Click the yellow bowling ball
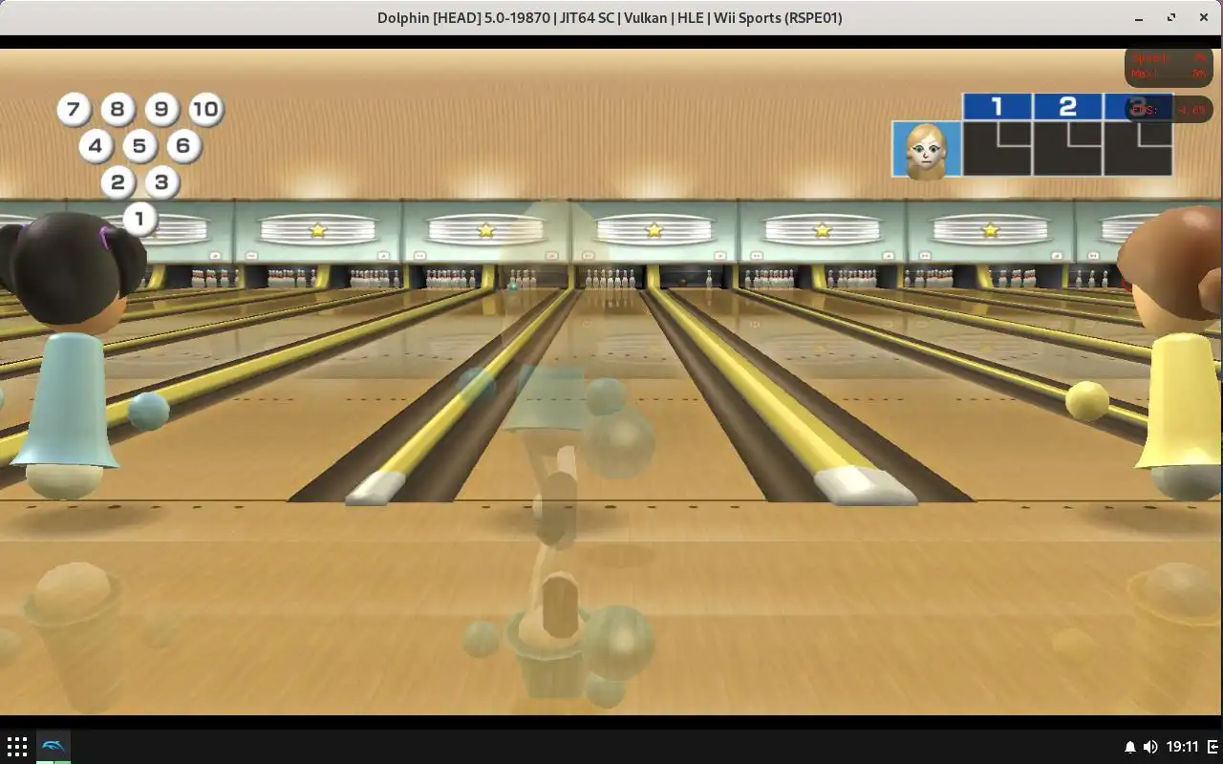Viewport: 1223px width, 764px height. point(1087,401)
